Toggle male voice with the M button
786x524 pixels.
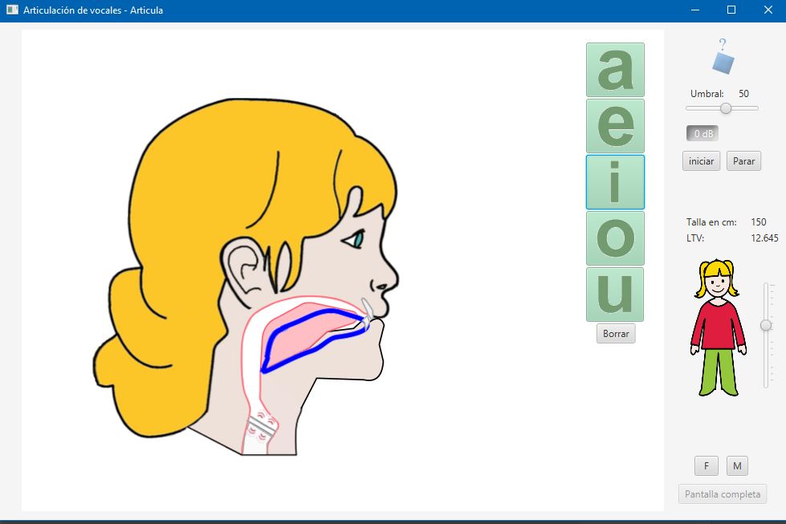point(737,465)
